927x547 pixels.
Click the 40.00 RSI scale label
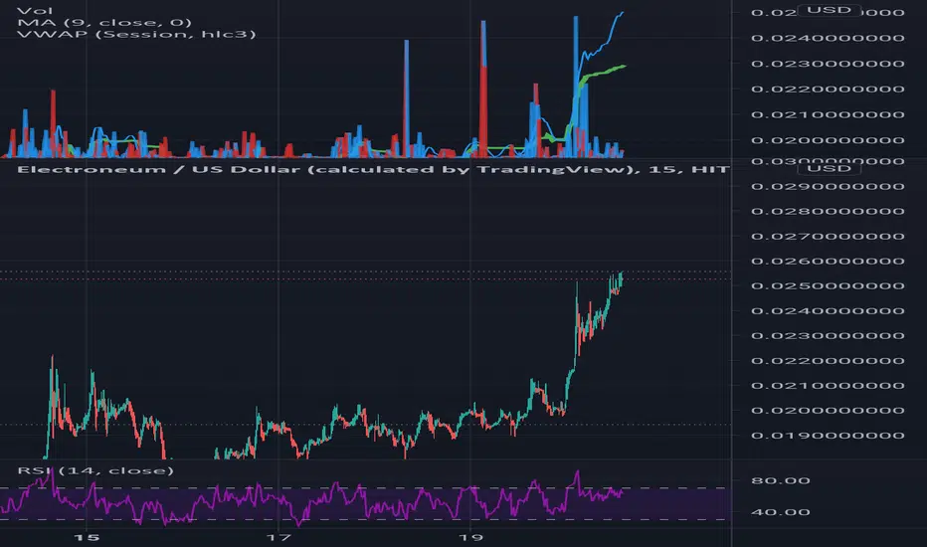(x=781, y=512)
